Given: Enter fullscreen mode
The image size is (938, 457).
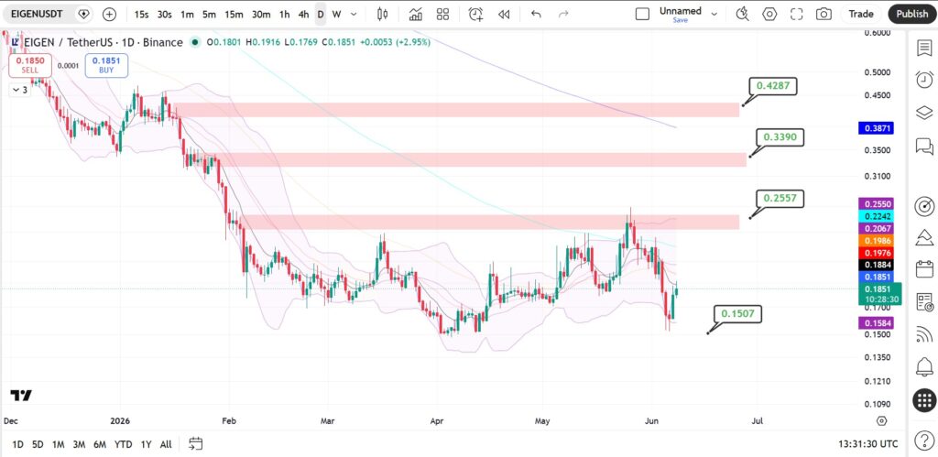Looking at the screenshot, I should point(797,14).
